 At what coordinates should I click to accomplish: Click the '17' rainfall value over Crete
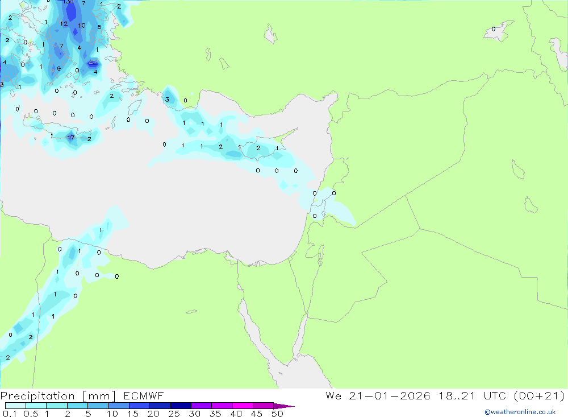pos(70,137)
